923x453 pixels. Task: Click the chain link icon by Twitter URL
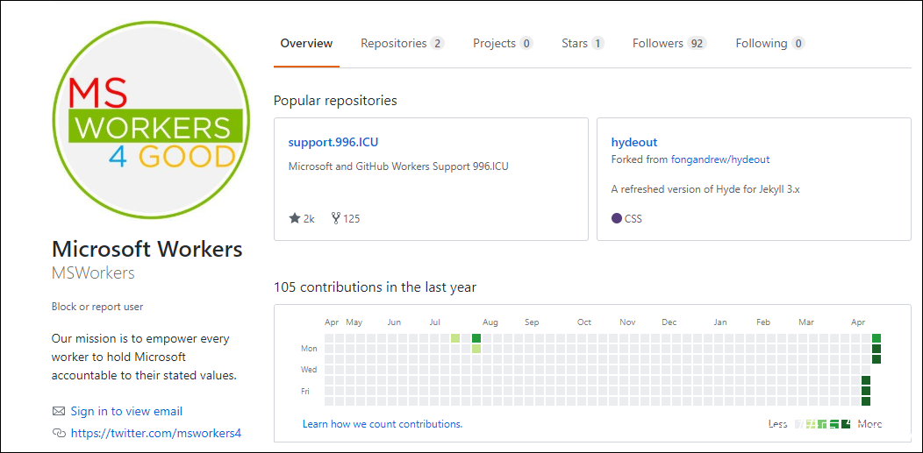click(59, 433)
